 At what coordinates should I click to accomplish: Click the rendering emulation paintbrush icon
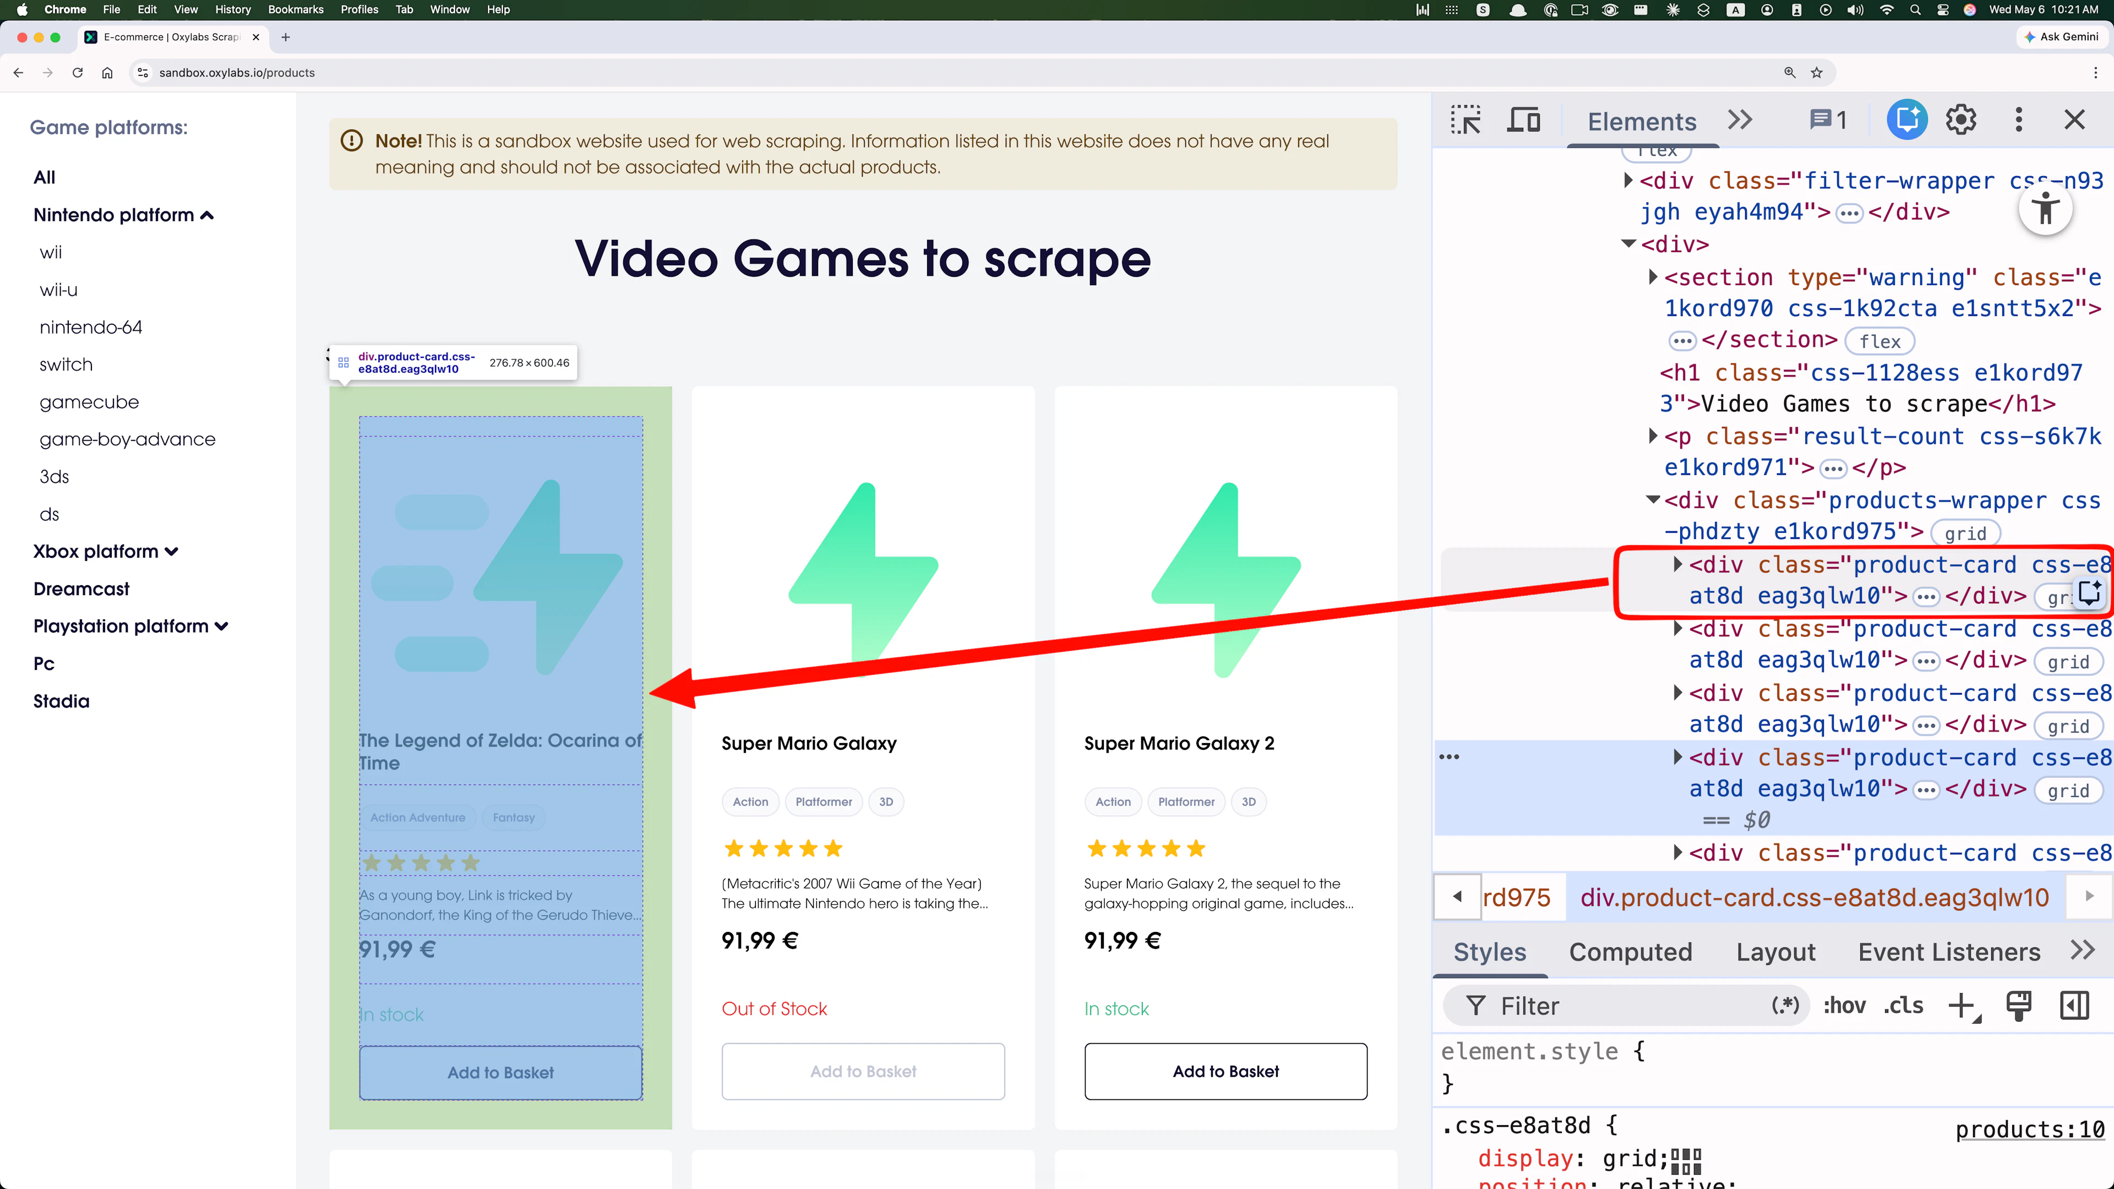(2019, 1006)
